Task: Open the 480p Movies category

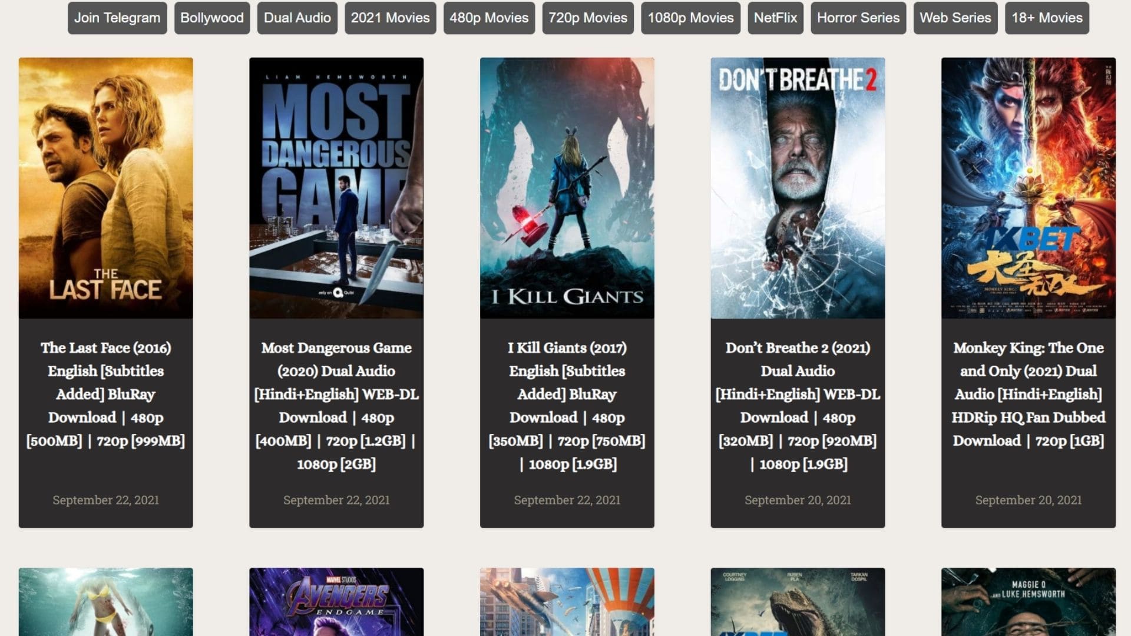Action: (x=489, y=18)
